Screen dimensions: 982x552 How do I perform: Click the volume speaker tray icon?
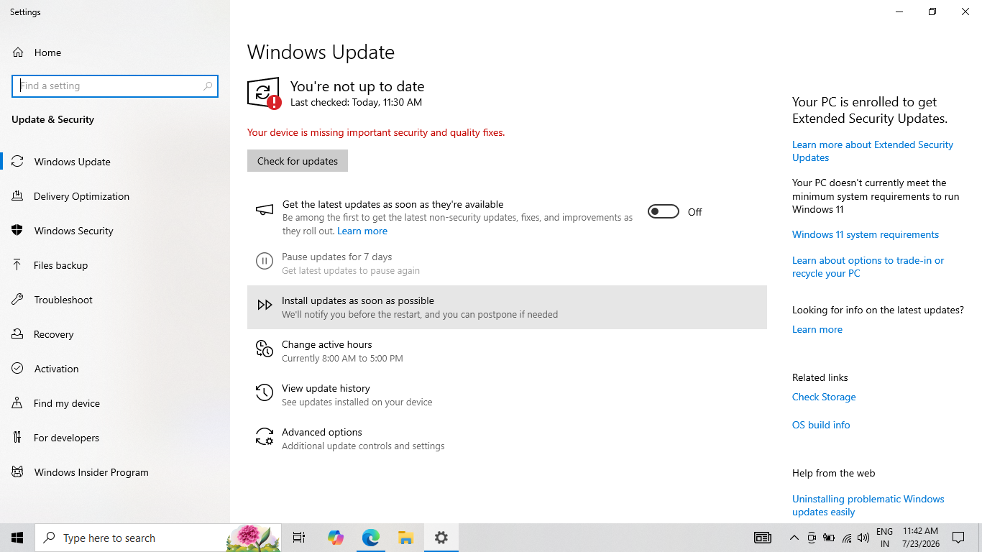pos(863,538)
